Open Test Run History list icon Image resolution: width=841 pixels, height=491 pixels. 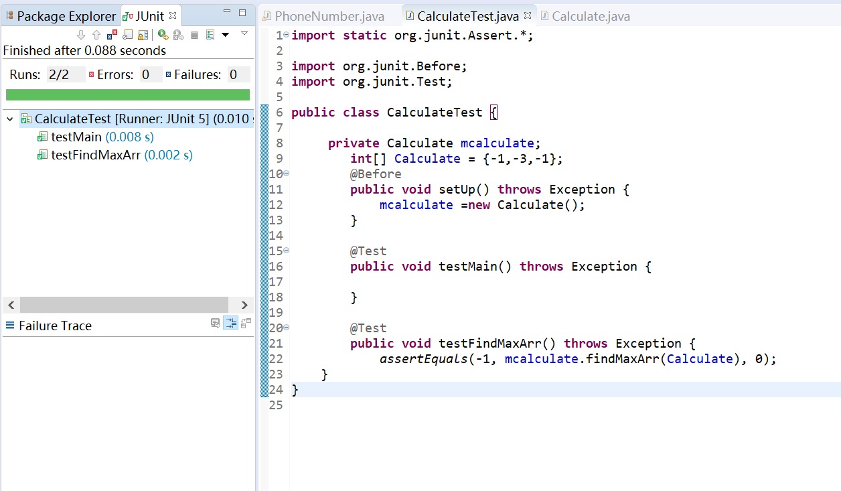coord(210,35)
